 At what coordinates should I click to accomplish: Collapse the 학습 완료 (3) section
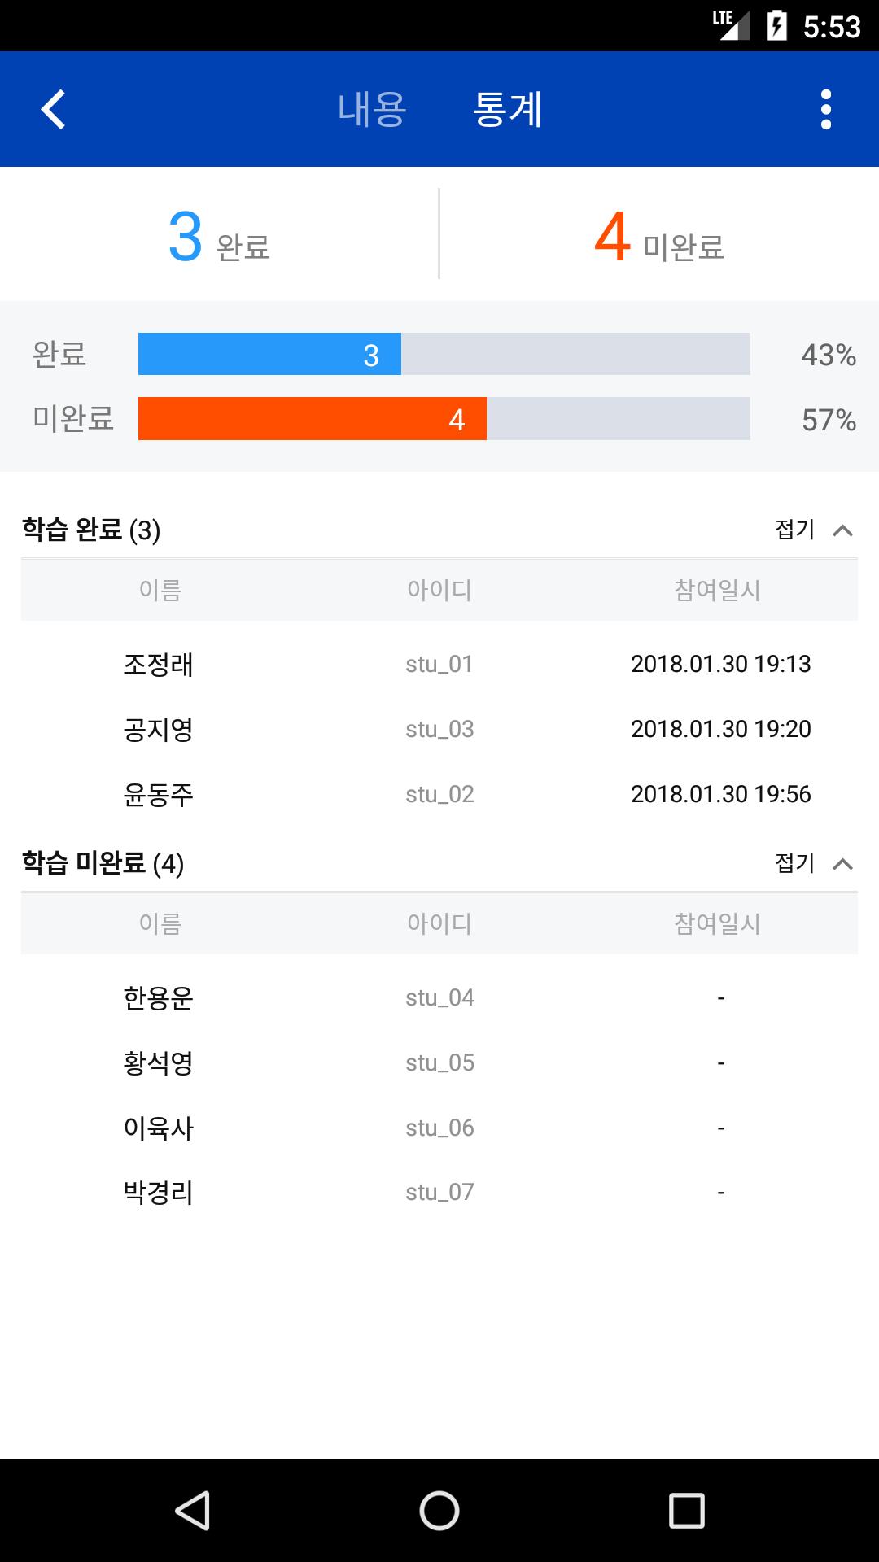pyautogui.click(x=813, y=530)
